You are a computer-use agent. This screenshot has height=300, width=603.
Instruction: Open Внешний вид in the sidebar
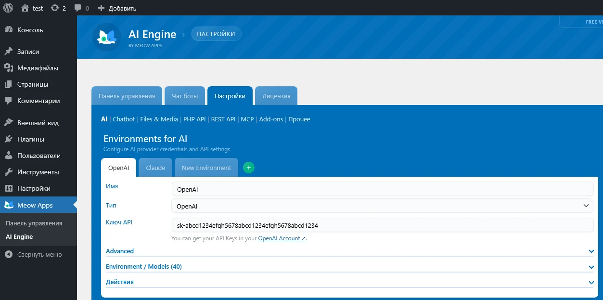38,123
